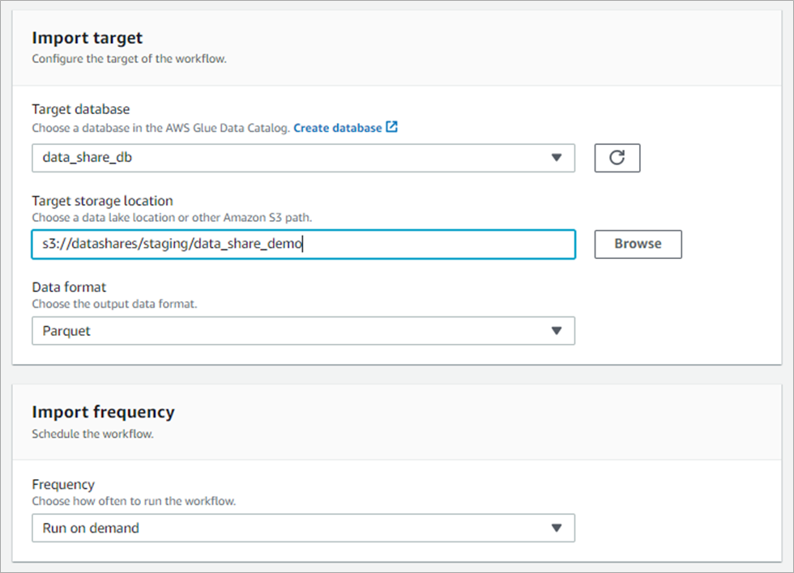Click the refresh databases icon button
Viewport: 794px width, 573px height.
click(x=617, y=158)
